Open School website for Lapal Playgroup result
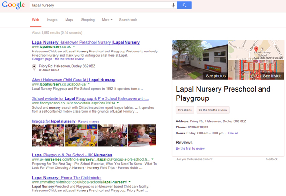Screen dimensions: 286x196 [x=90, y=98]
